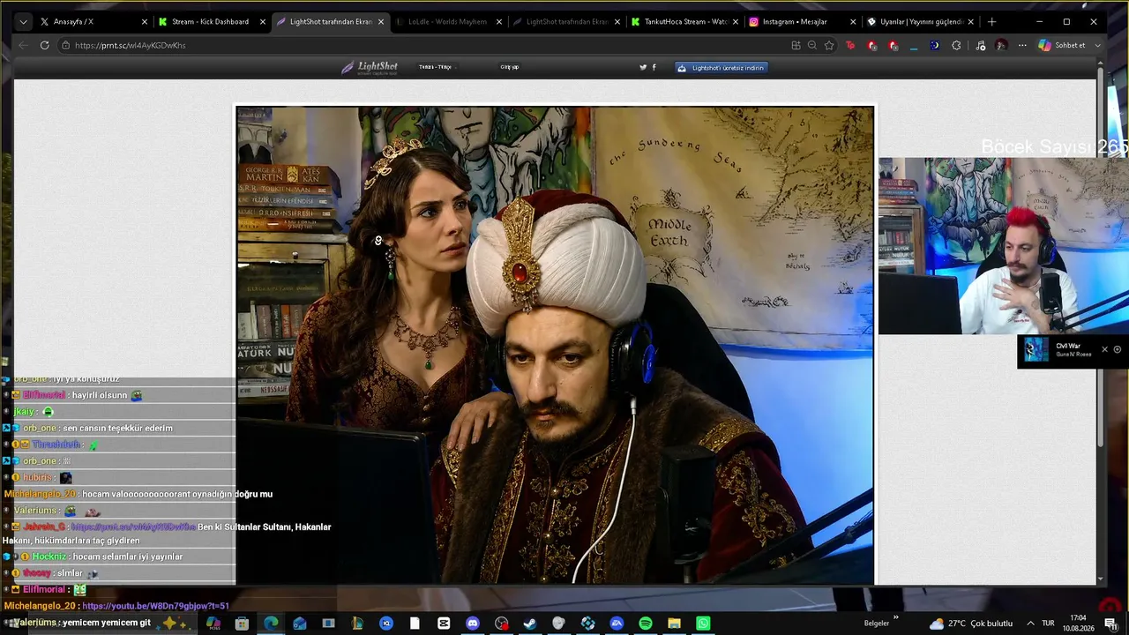The width and height of the screenshot is (1129, 635).
Task: Open Steam from the taskbar
Action: coord(530,624)
